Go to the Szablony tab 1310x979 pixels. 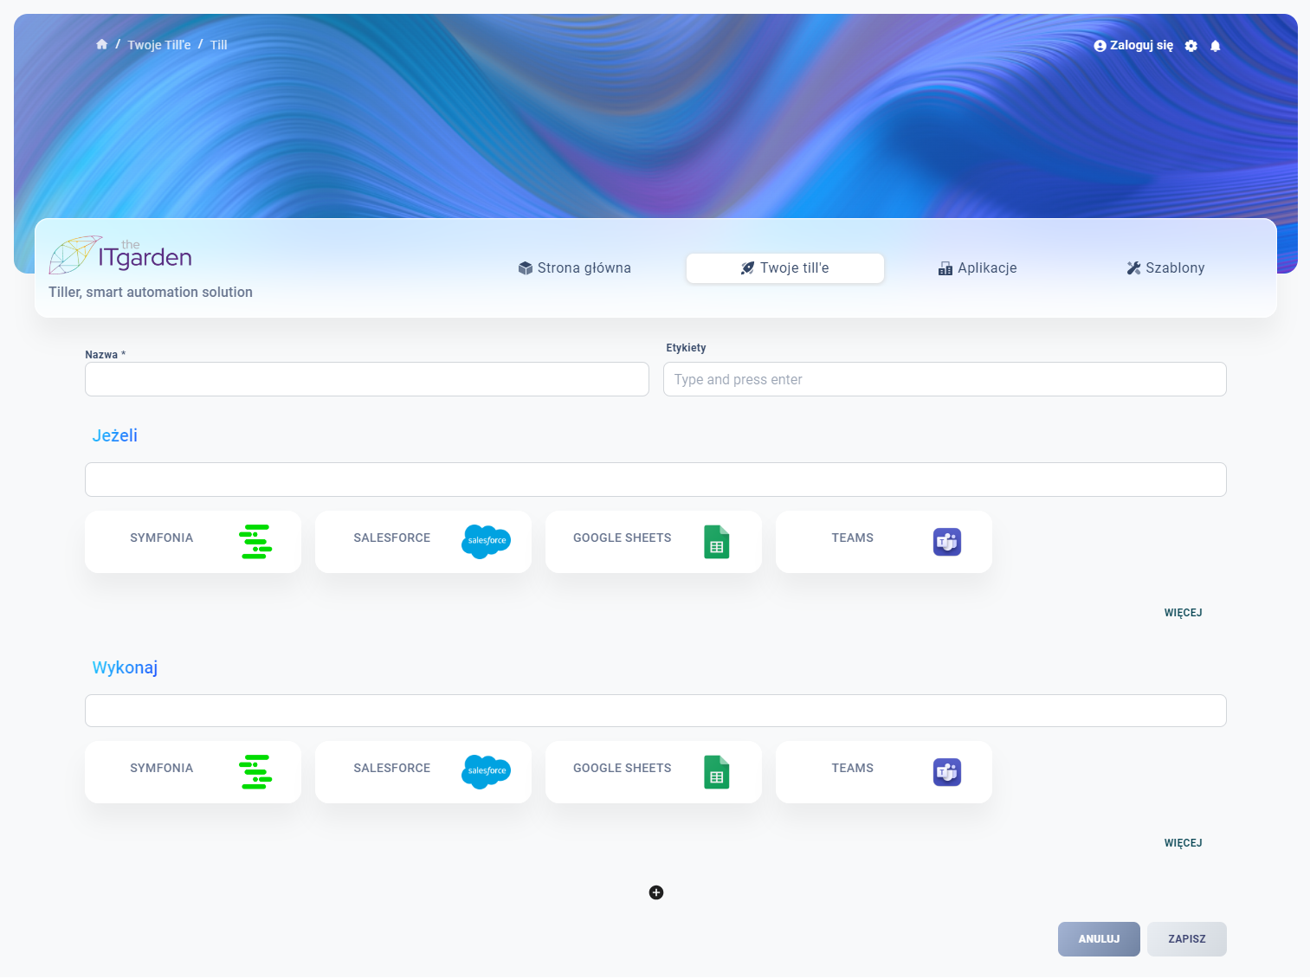(x=1165, y=268)
